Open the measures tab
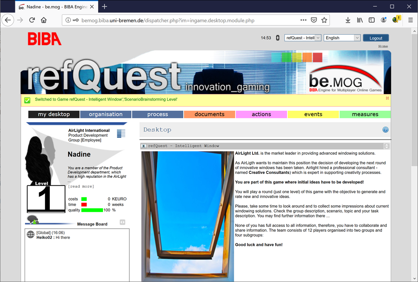The height and width of the screenshot is (282, 418). click(365, 114)
